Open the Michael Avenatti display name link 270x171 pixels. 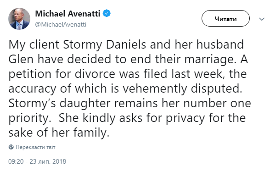click(67, 14)
